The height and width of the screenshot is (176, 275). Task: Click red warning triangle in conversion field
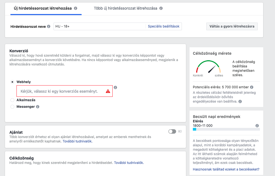click(x=108, y=91)
